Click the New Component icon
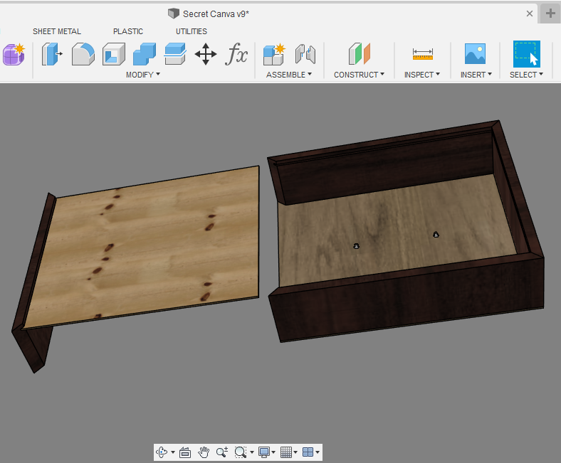 point(274,54)
